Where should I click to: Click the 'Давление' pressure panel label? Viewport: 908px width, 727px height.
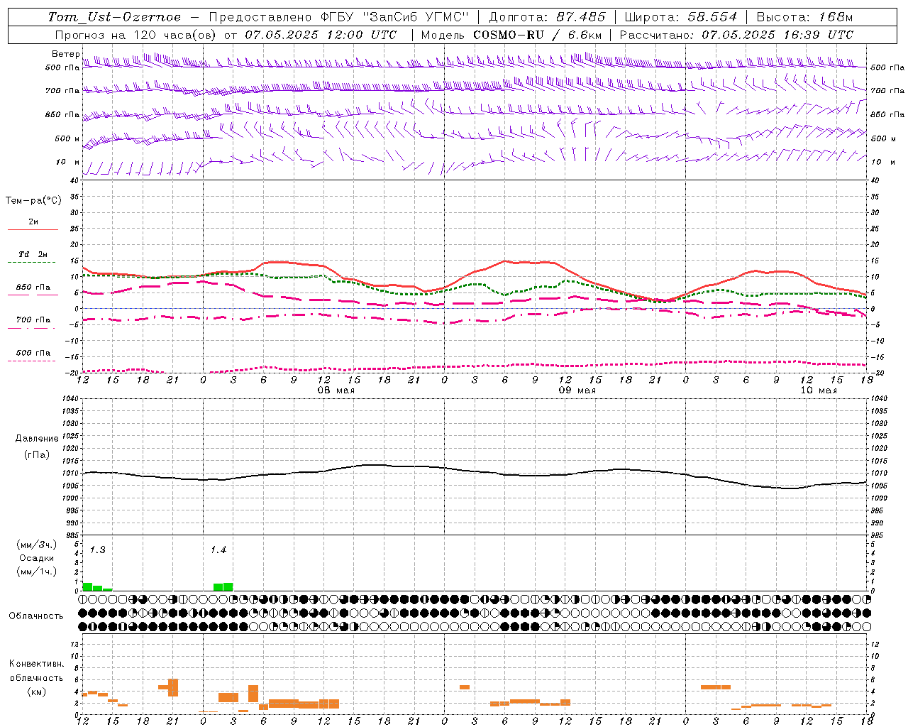point(37,439)
